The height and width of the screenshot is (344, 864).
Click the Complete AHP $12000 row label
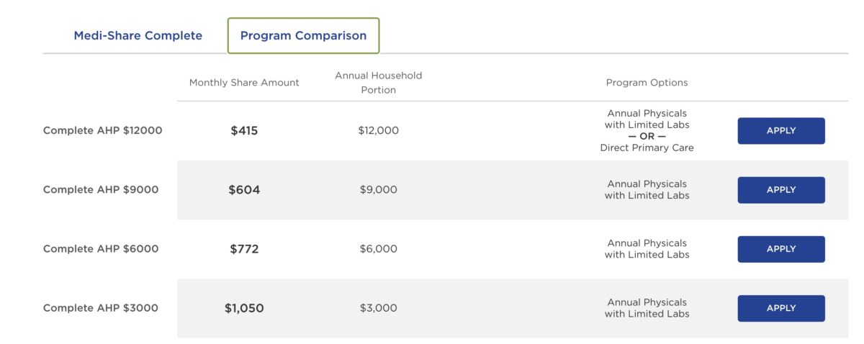click(102, 131)
